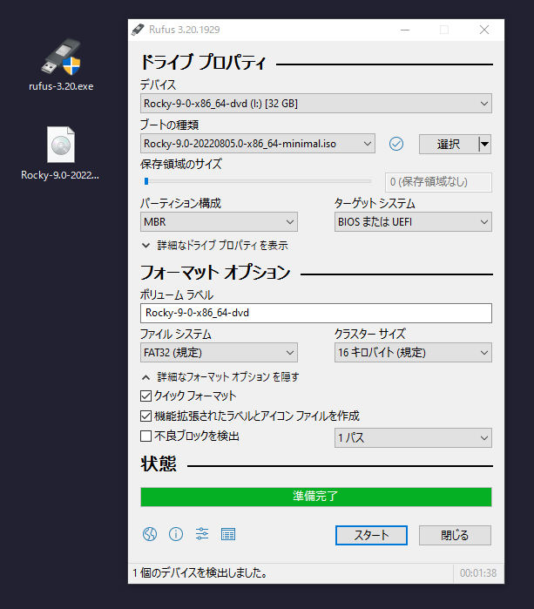Close the Rufus window
The height and width of the screenshot is (609, 534).
coord(483,30)
